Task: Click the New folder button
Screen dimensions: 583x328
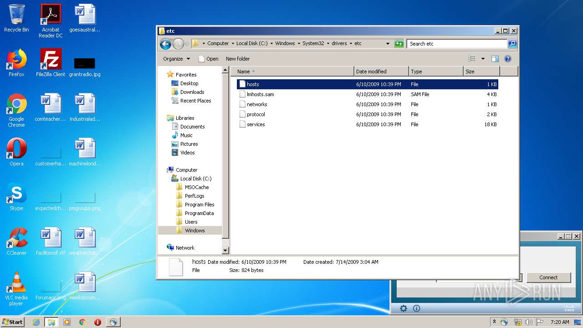Action: coord(238,59)
